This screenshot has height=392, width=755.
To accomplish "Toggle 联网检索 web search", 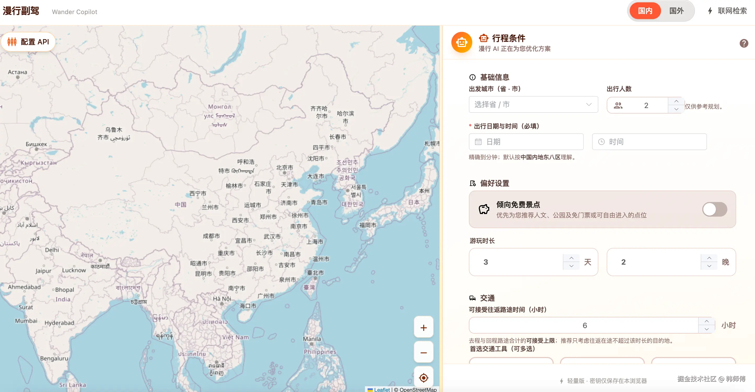I will point(727,11).
